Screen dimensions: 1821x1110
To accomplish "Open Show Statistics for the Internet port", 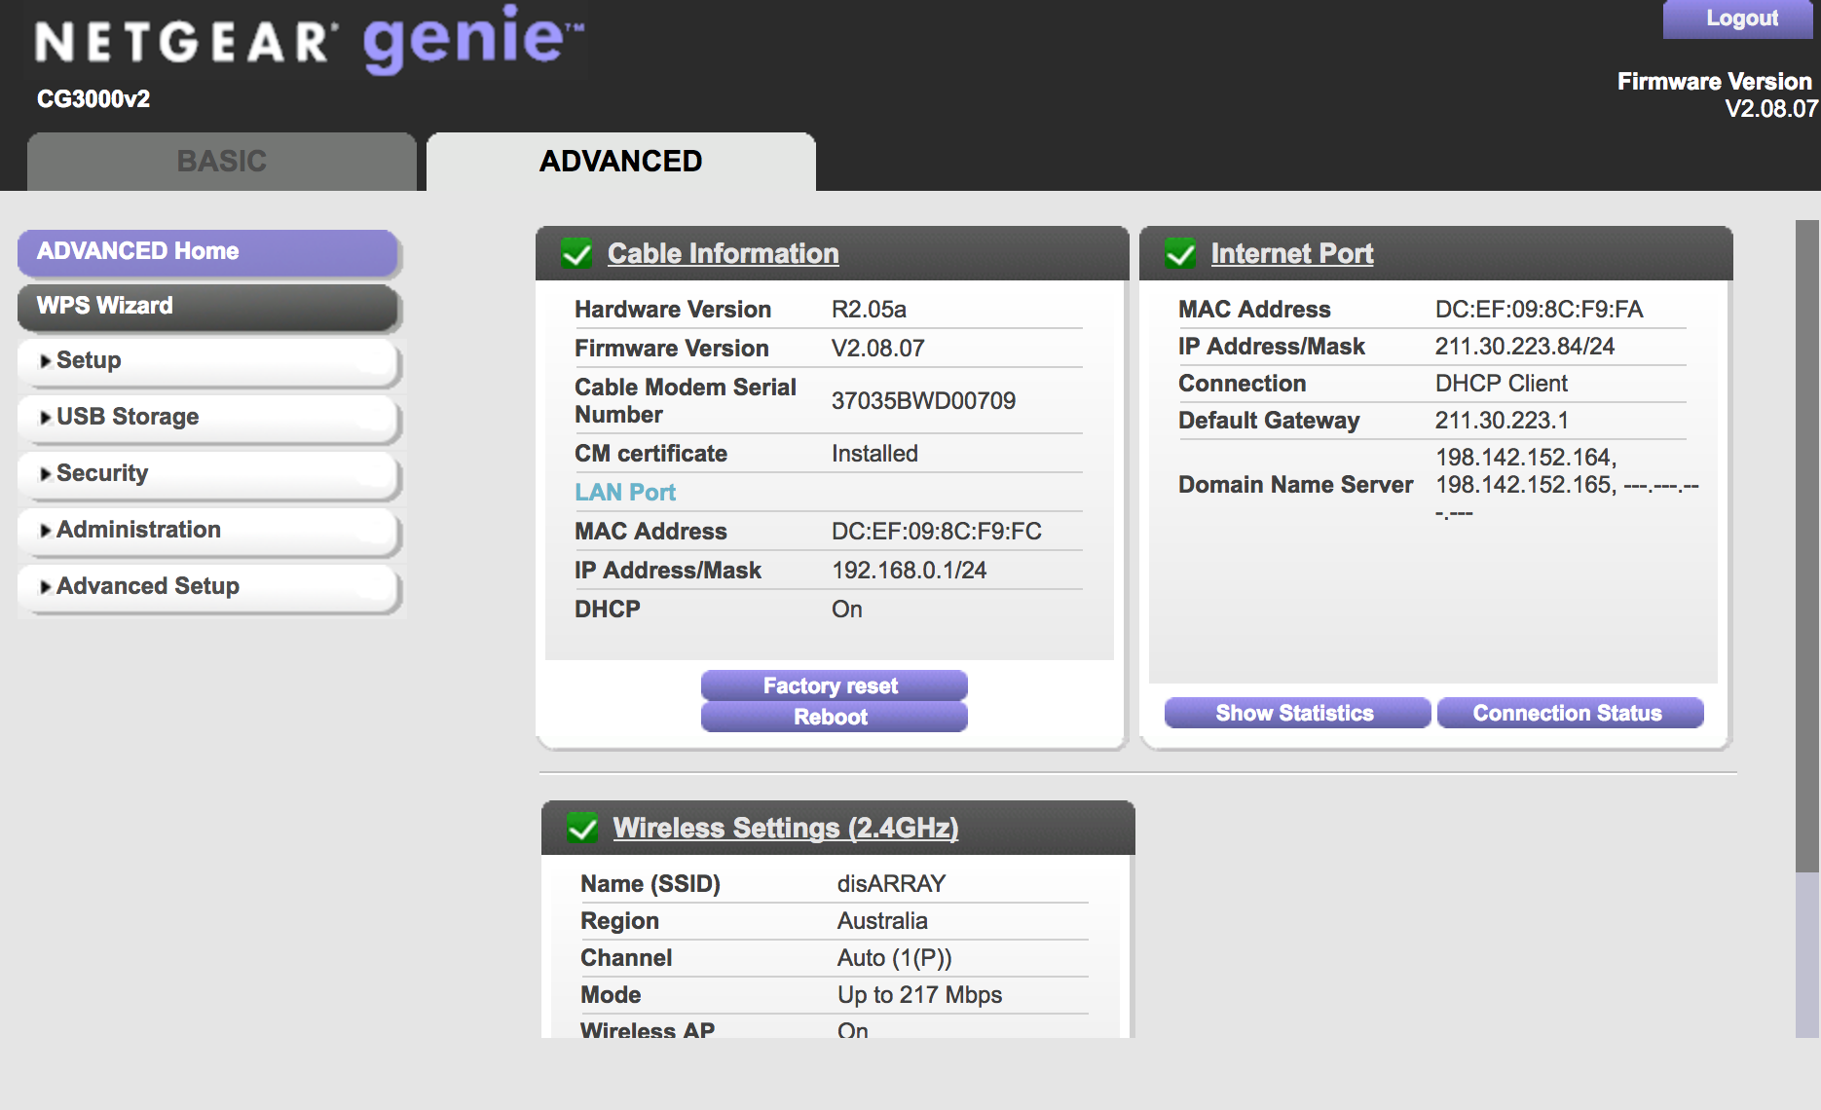I will tap(1296, 713).
